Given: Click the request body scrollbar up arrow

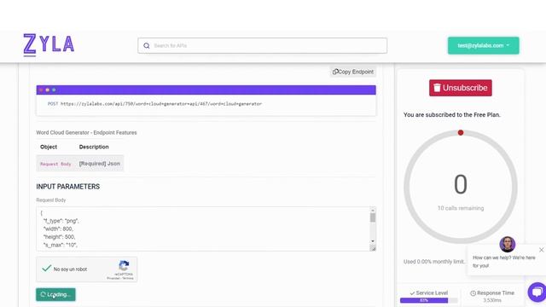Looking at the screenshot, I should tap(373, 211).
